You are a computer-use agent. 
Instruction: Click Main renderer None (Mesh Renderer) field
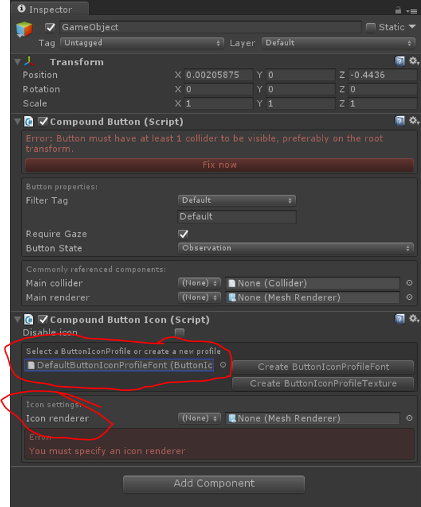(x=313, y=298)
